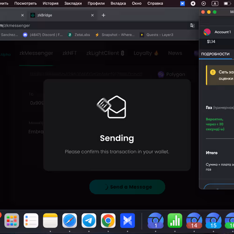This screenshot has width=234, height=234.
Task: Open the ZetaLabs bookmark
Action: pyautogui.click(x=79, y=35)
